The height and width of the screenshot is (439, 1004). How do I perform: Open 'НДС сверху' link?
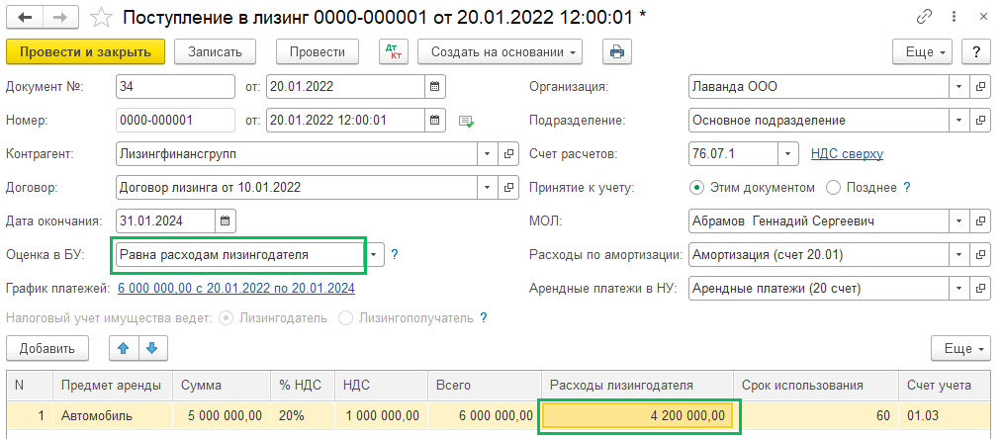pos(847,153)
